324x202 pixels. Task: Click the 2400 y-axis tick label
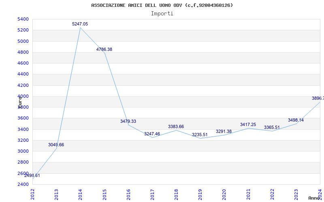pos(23,184)
